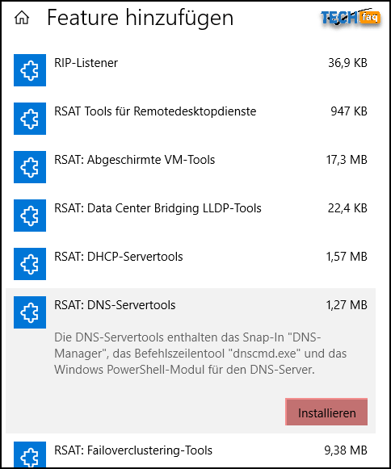Click the DNS-Servertools puzzle icon
The image size is (391, 469).
[30, 312]
